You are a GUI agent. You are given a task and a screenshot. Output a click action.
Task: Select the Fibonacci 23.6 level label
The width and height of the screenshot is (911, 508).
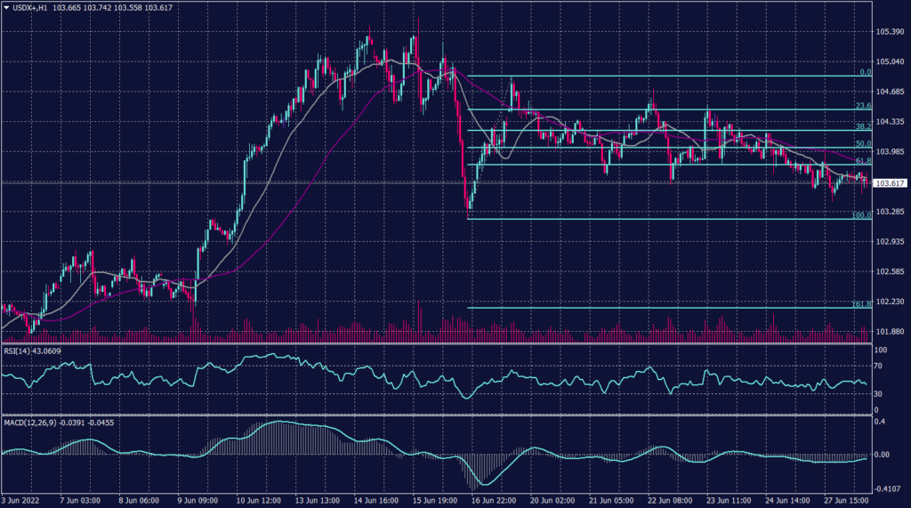point(862,106)
